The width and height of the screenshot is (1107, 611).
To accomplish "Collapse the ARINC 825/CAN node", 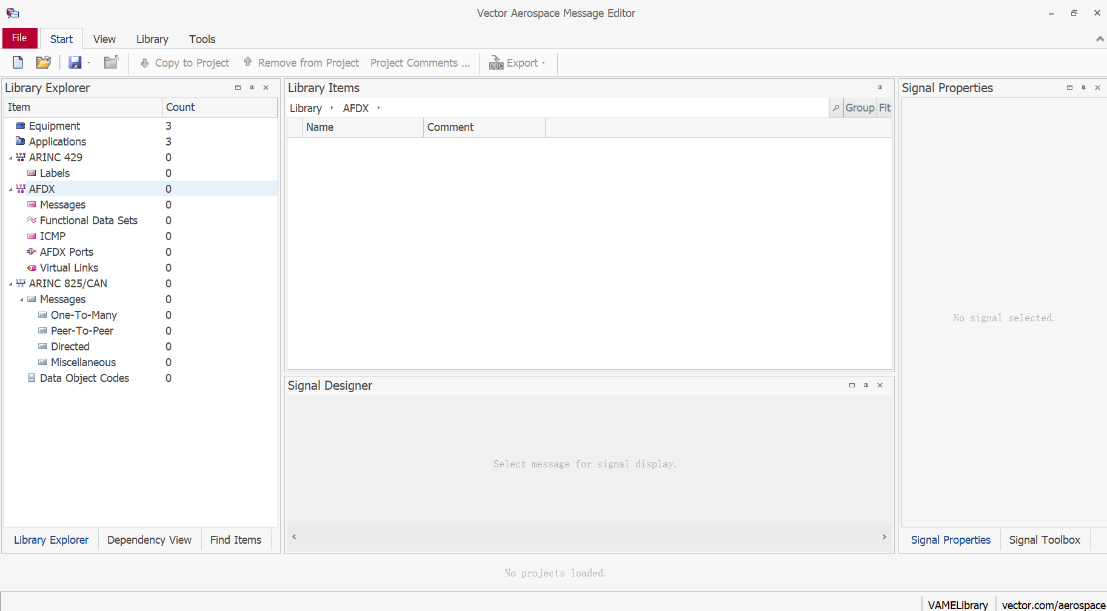I will (x=10, y=284).
